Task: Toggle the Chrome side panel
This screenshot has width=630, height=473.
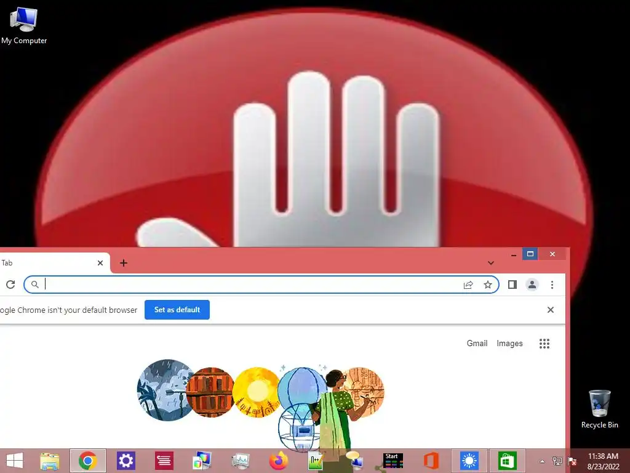Action: pos(512,285)
